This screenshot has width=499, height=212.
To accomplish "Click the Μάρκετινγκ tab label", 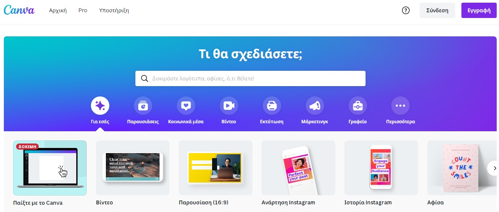I will tap(315, 122).
